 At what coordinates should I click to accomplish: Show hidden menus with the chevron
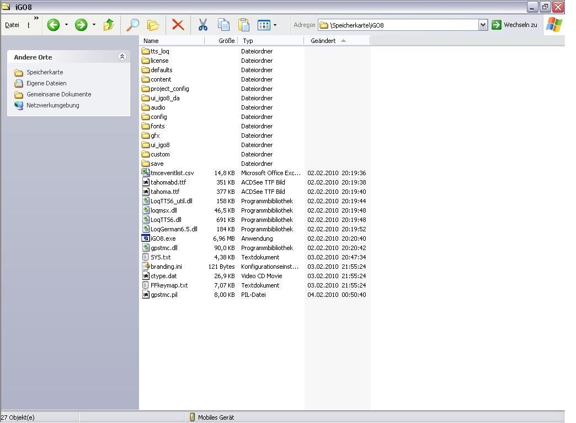point(36,18)
